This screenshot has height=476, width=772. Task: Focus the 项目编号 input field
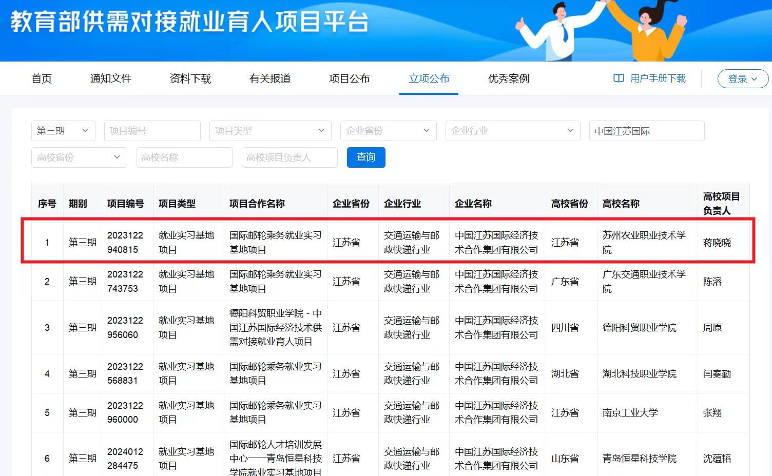(x=152, y=131)
